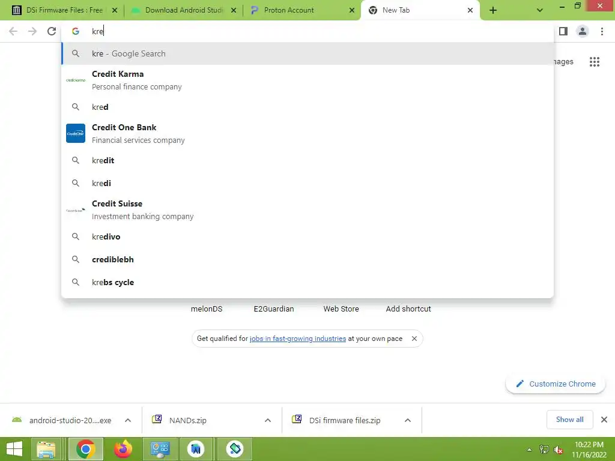Select the 'kred' suggestion

point(307,107)
